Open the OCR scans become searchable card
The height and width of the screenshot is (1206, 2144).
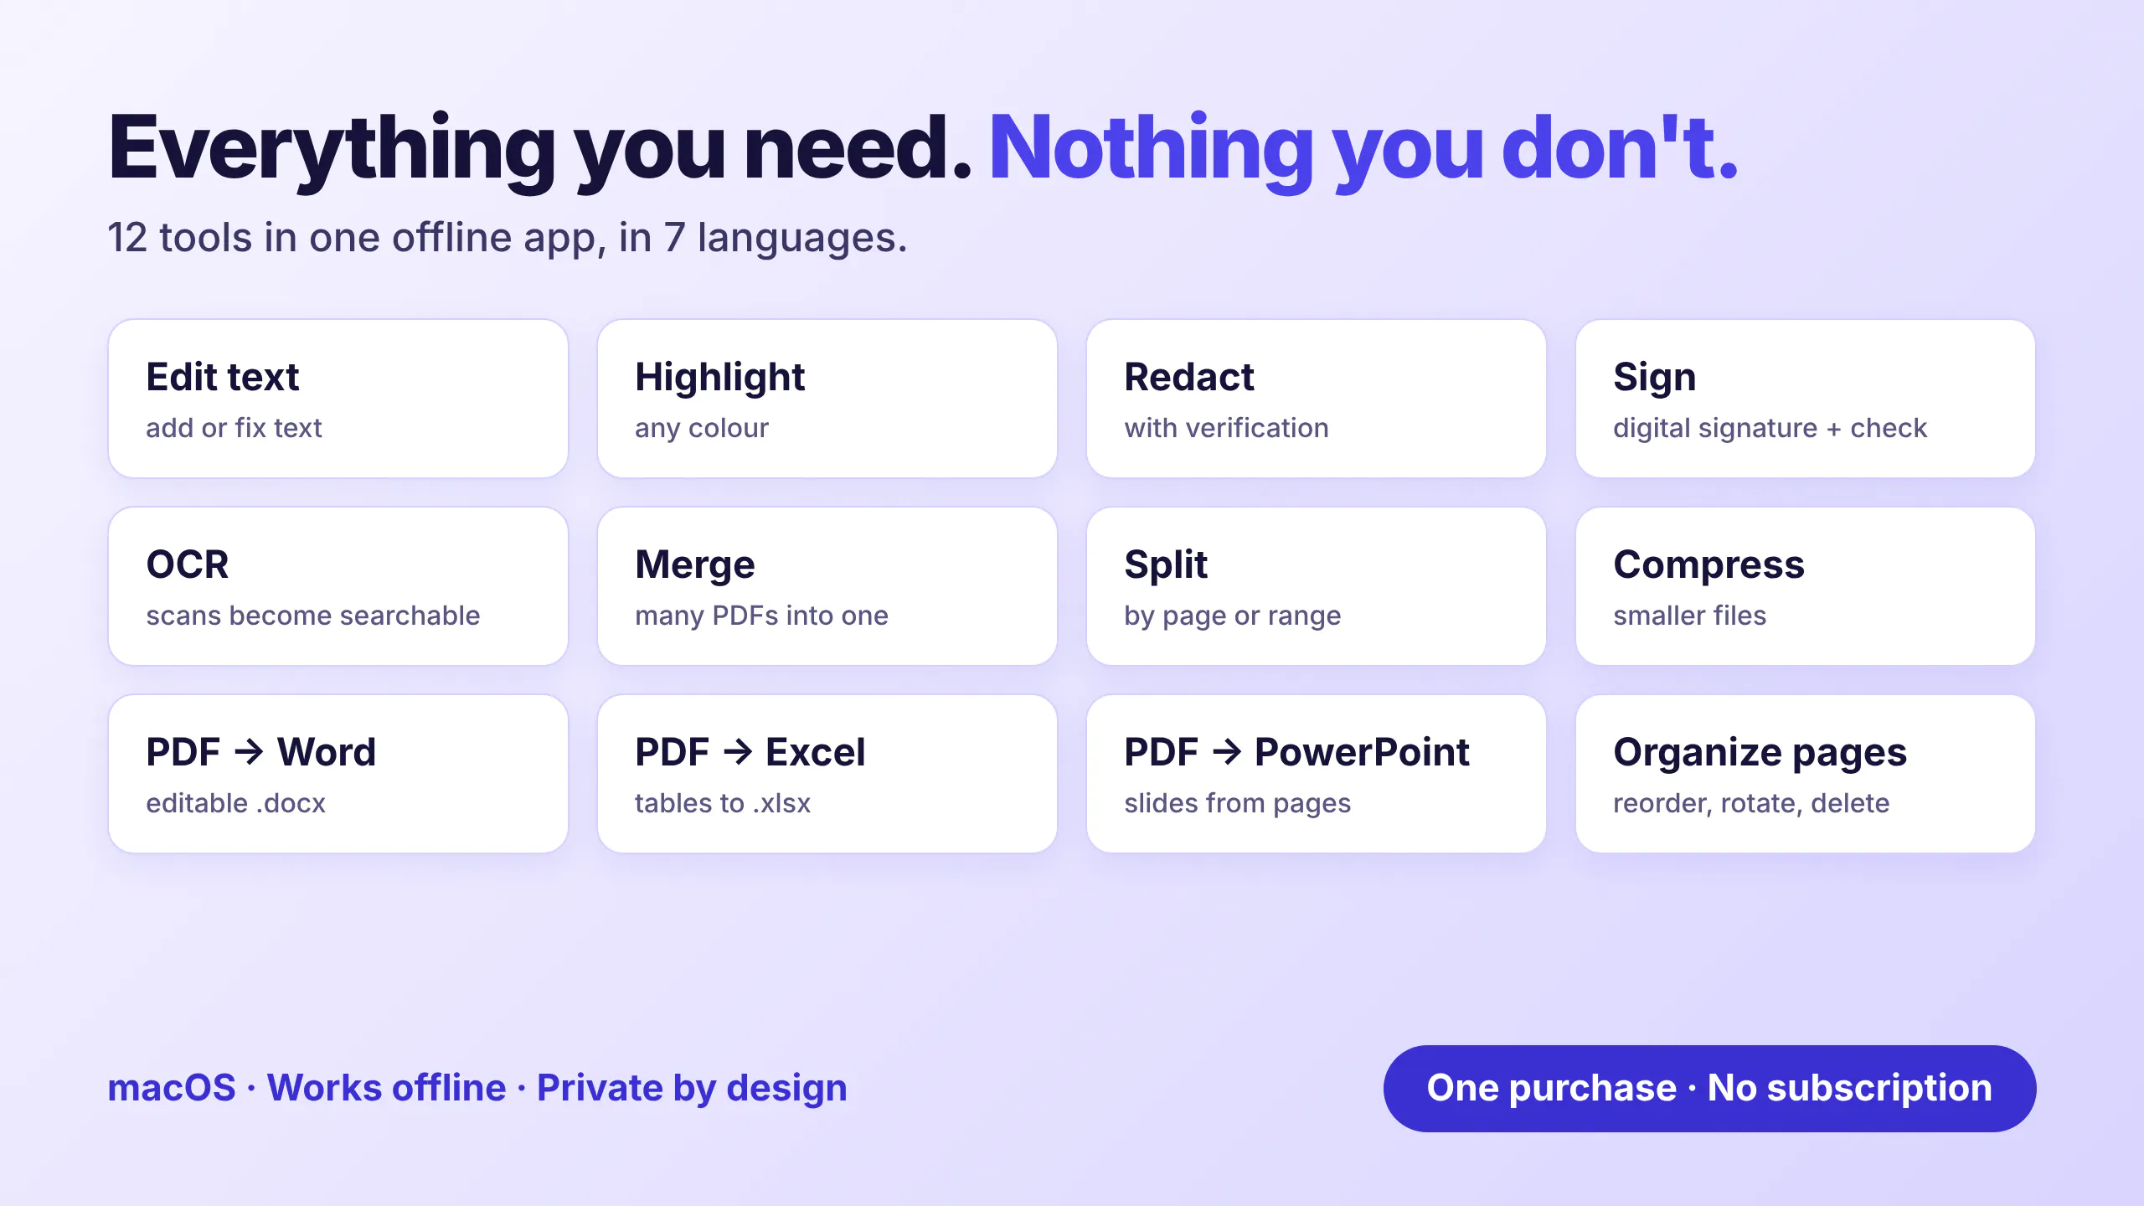[338, 586]
